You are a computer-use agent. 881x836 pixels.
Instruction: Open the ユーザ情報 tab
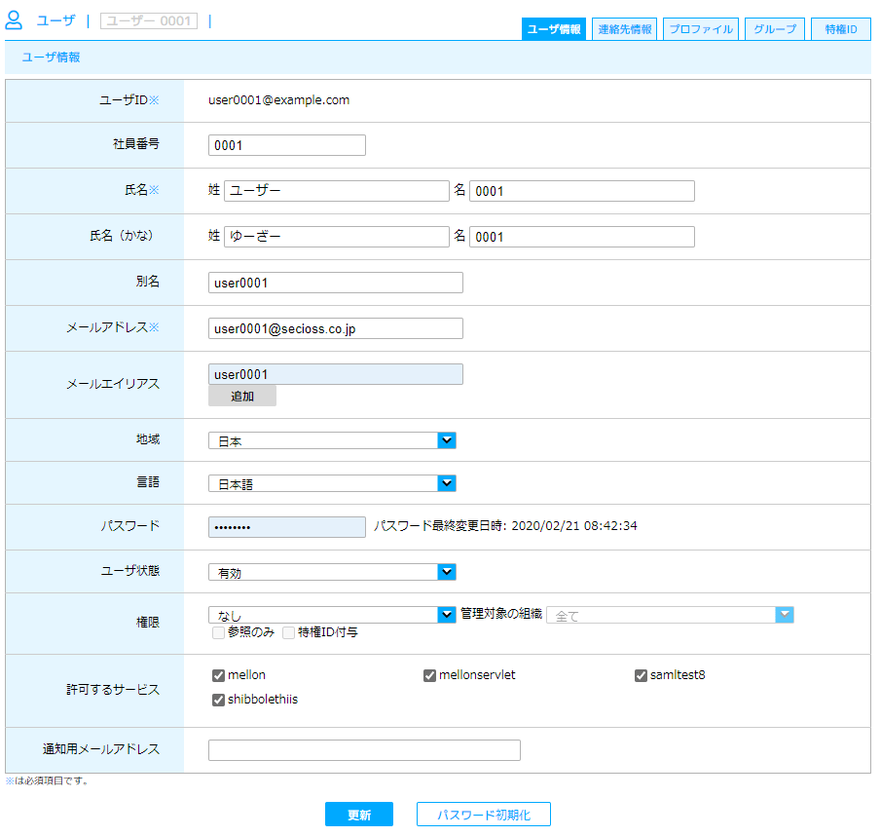coord(554,29)
